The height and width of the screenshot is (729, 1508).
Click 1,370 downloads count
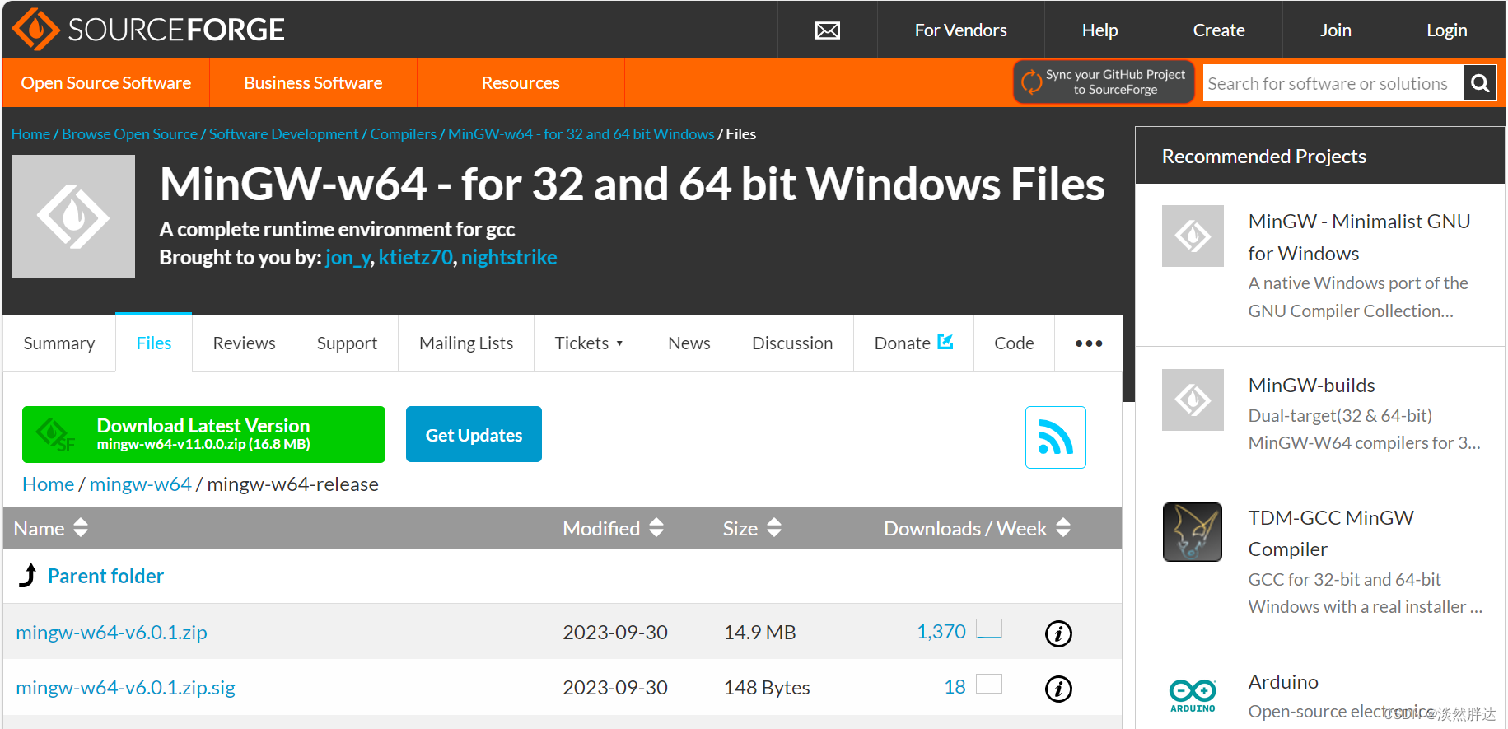coord(941,632)
